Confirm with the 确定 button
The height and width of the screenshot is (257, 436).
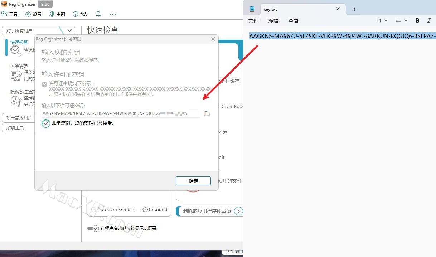click(193, 181)
